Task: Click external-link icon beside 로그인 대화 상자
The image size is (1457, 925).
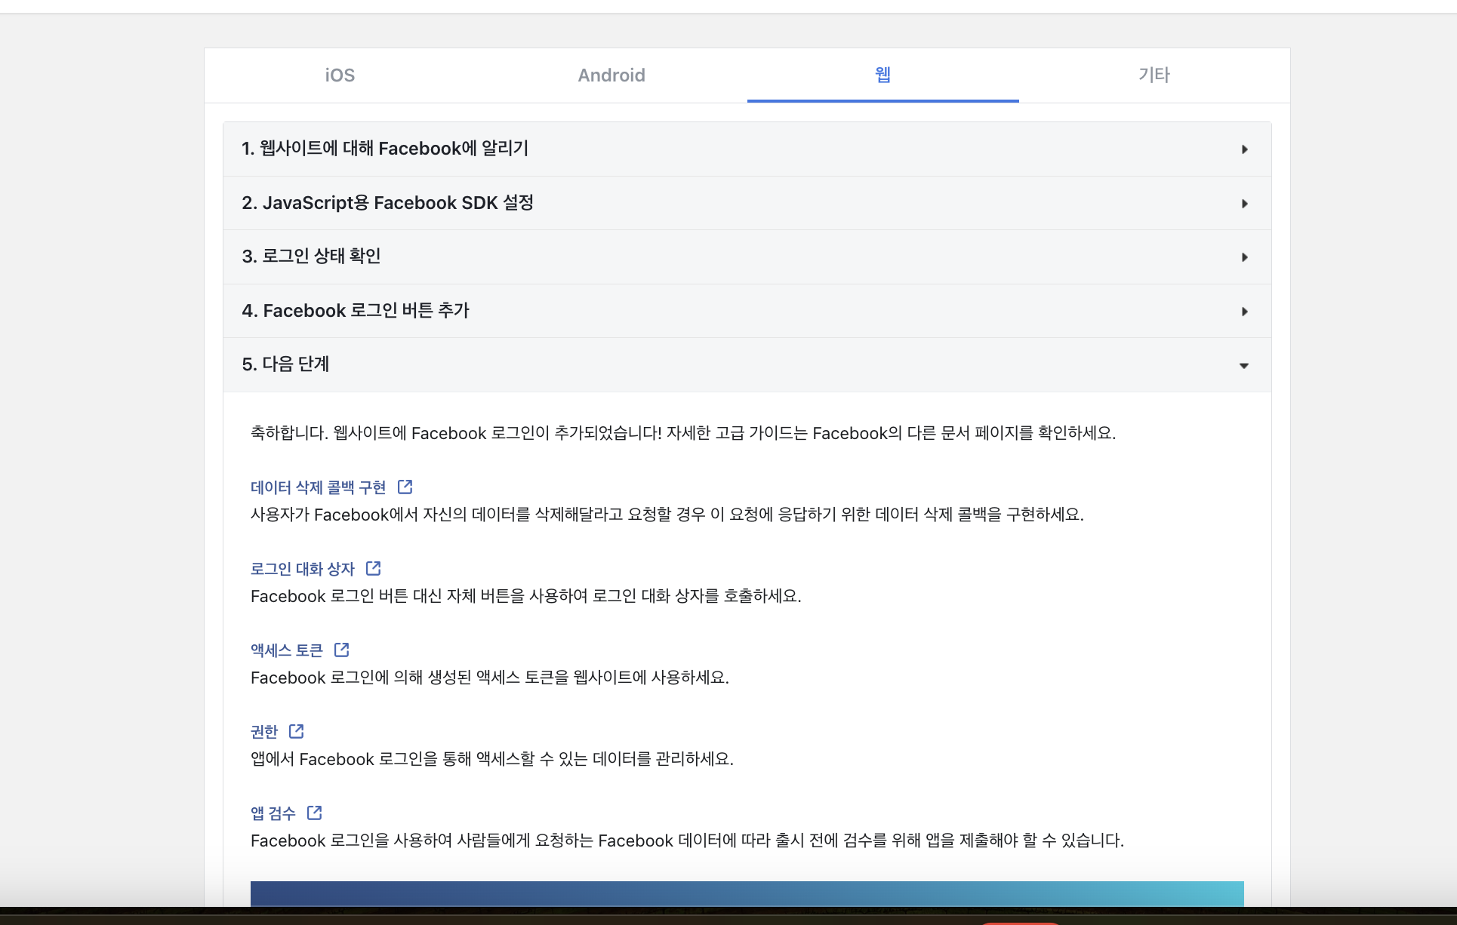Action: click(x=374, y=568)
